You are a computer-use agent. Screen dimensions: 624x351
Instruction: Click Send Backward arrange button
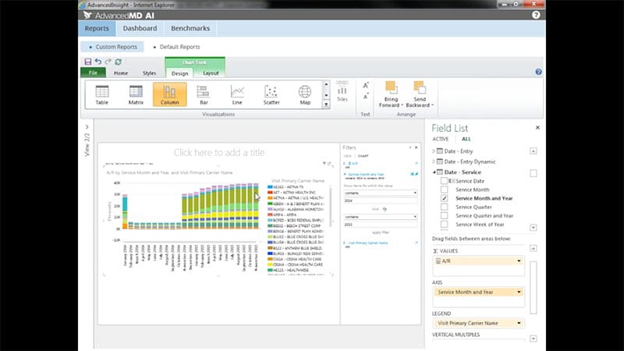[x=420, y=94]
